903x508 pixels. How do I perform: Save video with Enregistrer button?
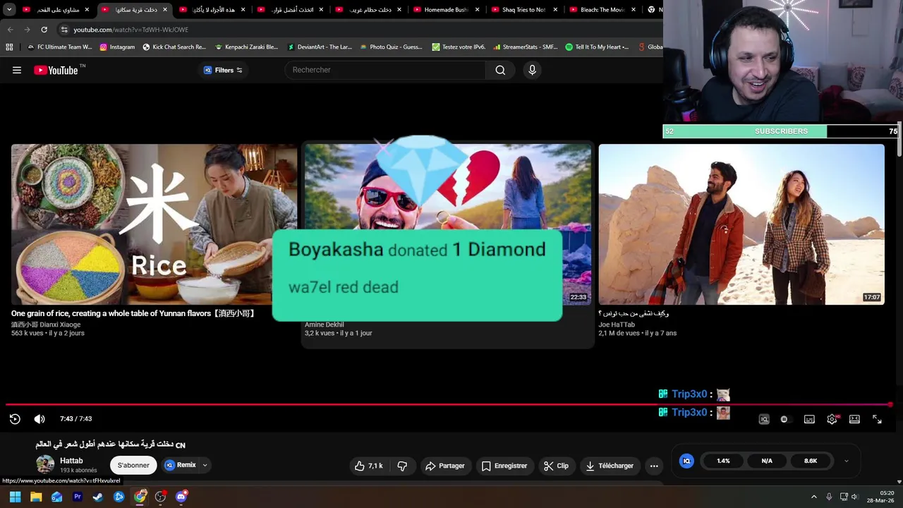click(x=505, y=466)
